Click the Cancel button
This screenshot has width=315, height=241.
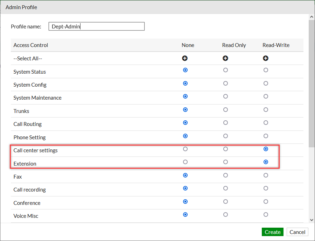pyautogui.click(x=297, y=232)
